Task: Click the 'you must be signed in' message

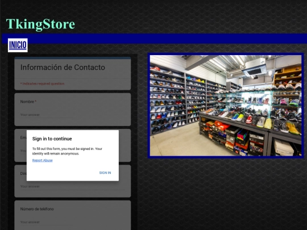Action: pos(67,151)
